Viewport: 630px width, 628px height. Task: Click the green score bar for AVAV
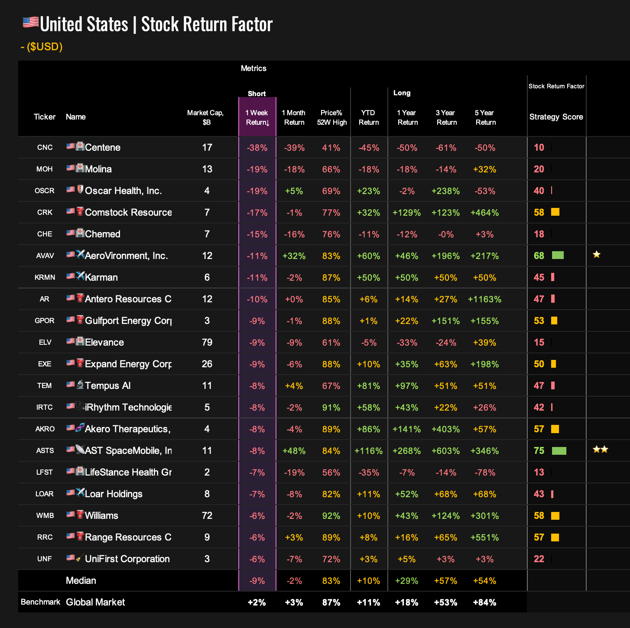click(558, 256)
